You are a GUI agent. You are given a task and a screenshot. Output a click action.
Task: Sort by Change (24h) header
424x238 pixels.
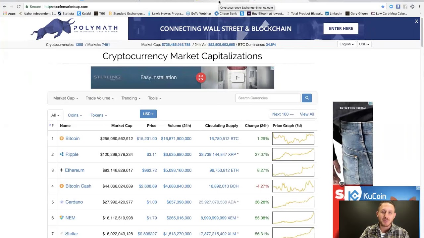point(257,126)
